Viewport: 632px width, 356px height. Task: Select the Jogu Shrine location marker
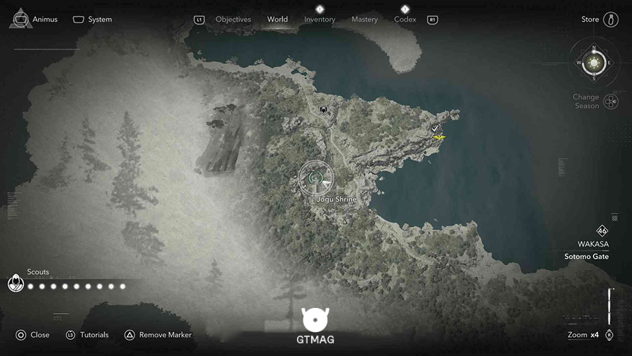pyautogui.click(x=316, y=178)
